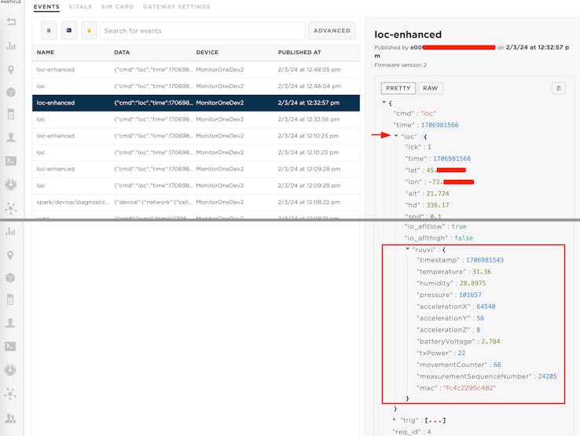Click the PUBLISHED AT column header
This screenshot has width=580, height=436.
(x=299, y=53)
